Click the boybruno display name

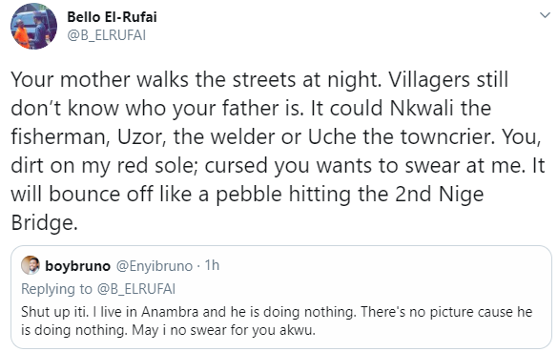[77, 266]
